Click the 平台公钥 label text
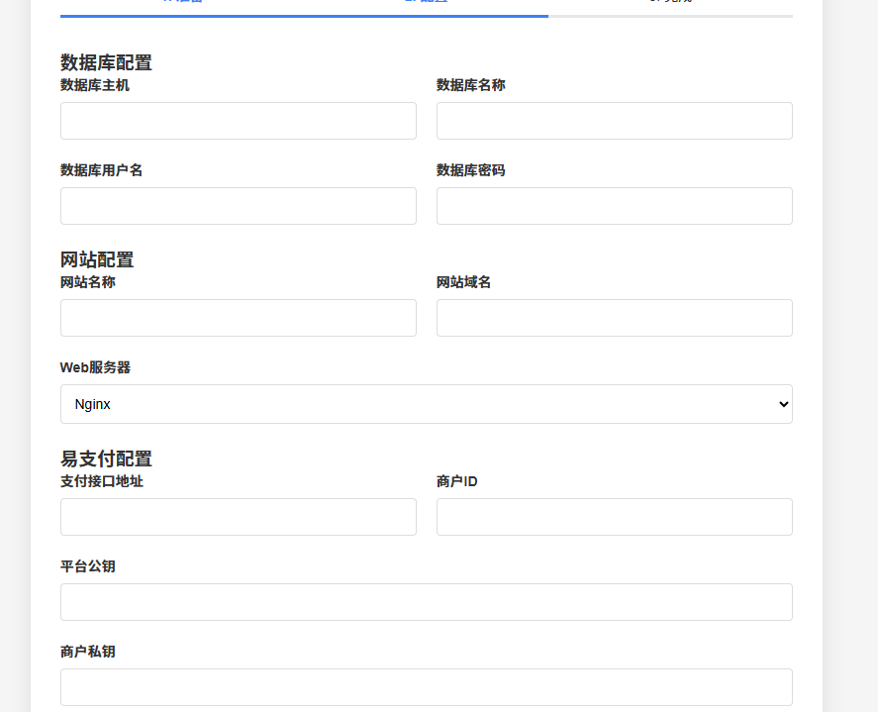Image resolution: width=878 pixels, height=712 pixels. [87, 566]
